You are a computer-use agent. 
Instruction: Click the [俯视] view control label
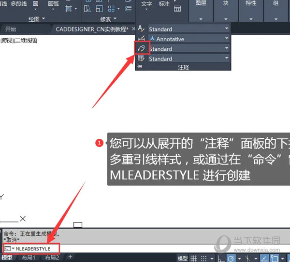click(7, 40)
